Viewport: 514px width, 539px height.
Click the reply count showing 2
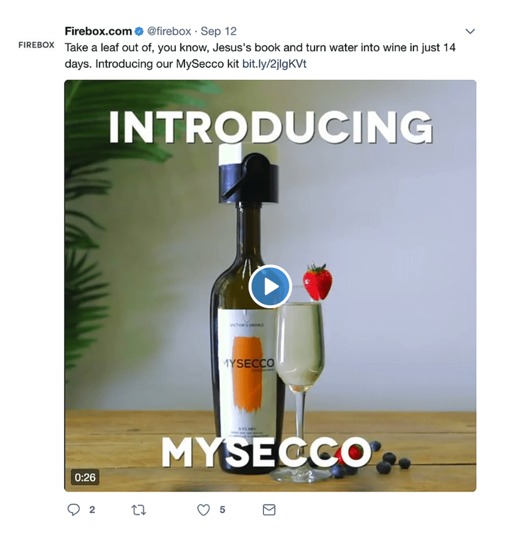pos(92,510)
